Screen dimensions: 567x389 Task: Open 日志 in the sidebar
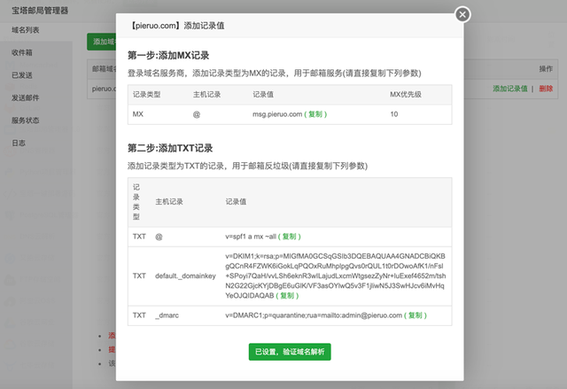[19, 143]
